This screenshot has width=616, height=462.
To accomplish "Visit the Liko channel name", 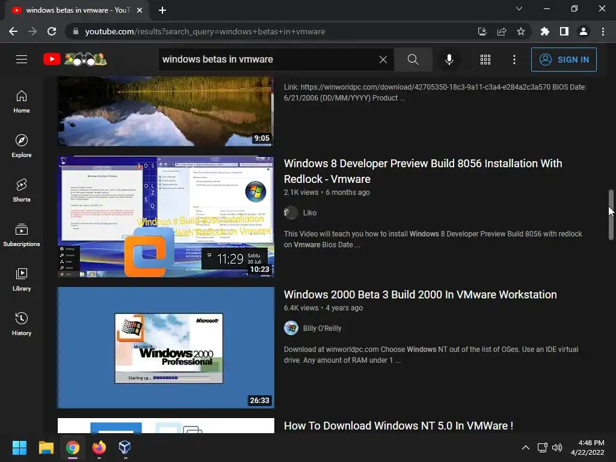I will [x=310, y=212].
